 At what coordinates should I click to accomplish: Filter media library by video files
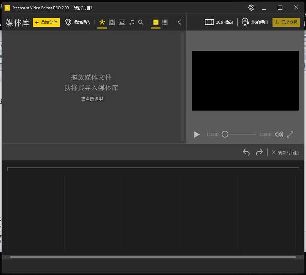coord(112,22)
